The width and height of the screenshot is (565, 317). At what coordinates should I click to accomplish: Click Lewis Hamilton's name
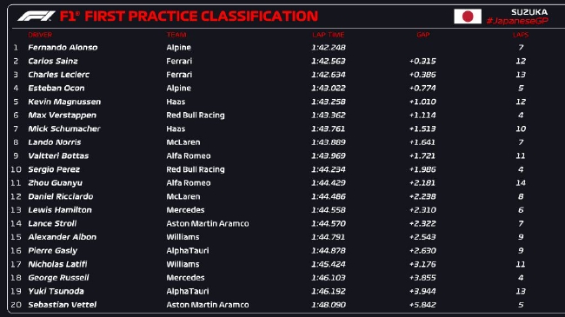click(60, 210)
